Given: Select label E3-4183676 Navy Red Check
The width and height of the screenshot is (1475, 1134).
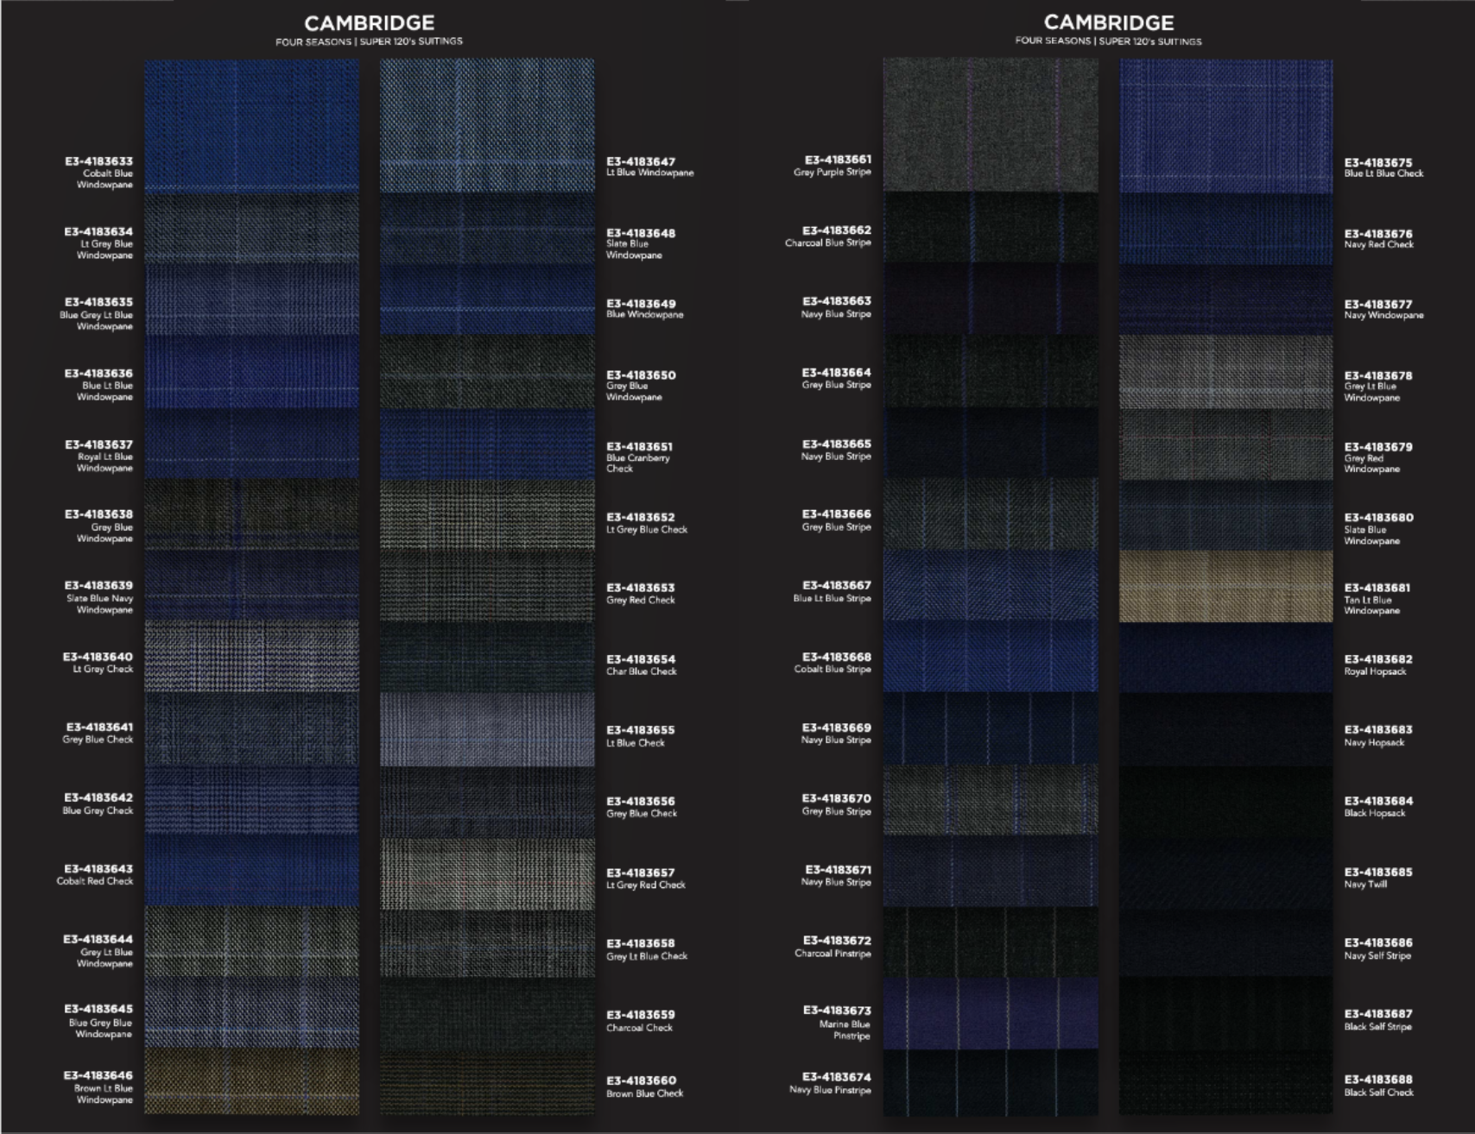Looking at the screenshot, I should point(1379,239).
